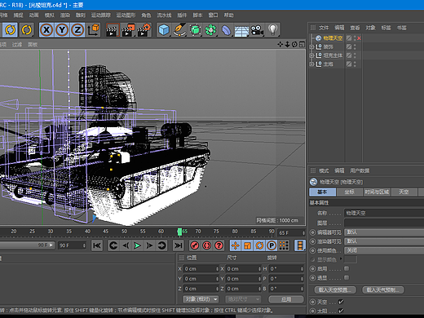Record active objects key button
This screenshot has width=424, height=318.
tap(194, 245)
